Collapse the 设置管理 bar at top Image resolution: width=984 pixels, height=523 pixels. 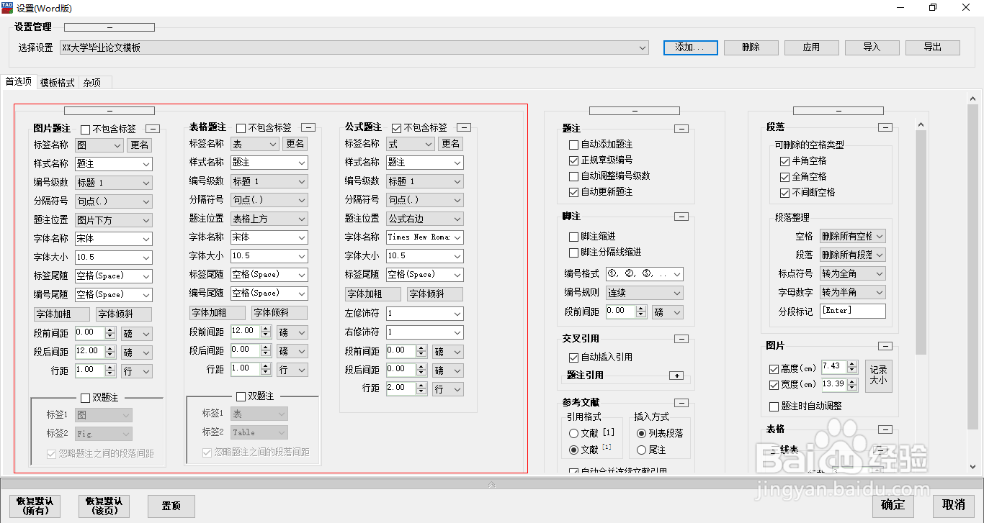coord(109,27)
